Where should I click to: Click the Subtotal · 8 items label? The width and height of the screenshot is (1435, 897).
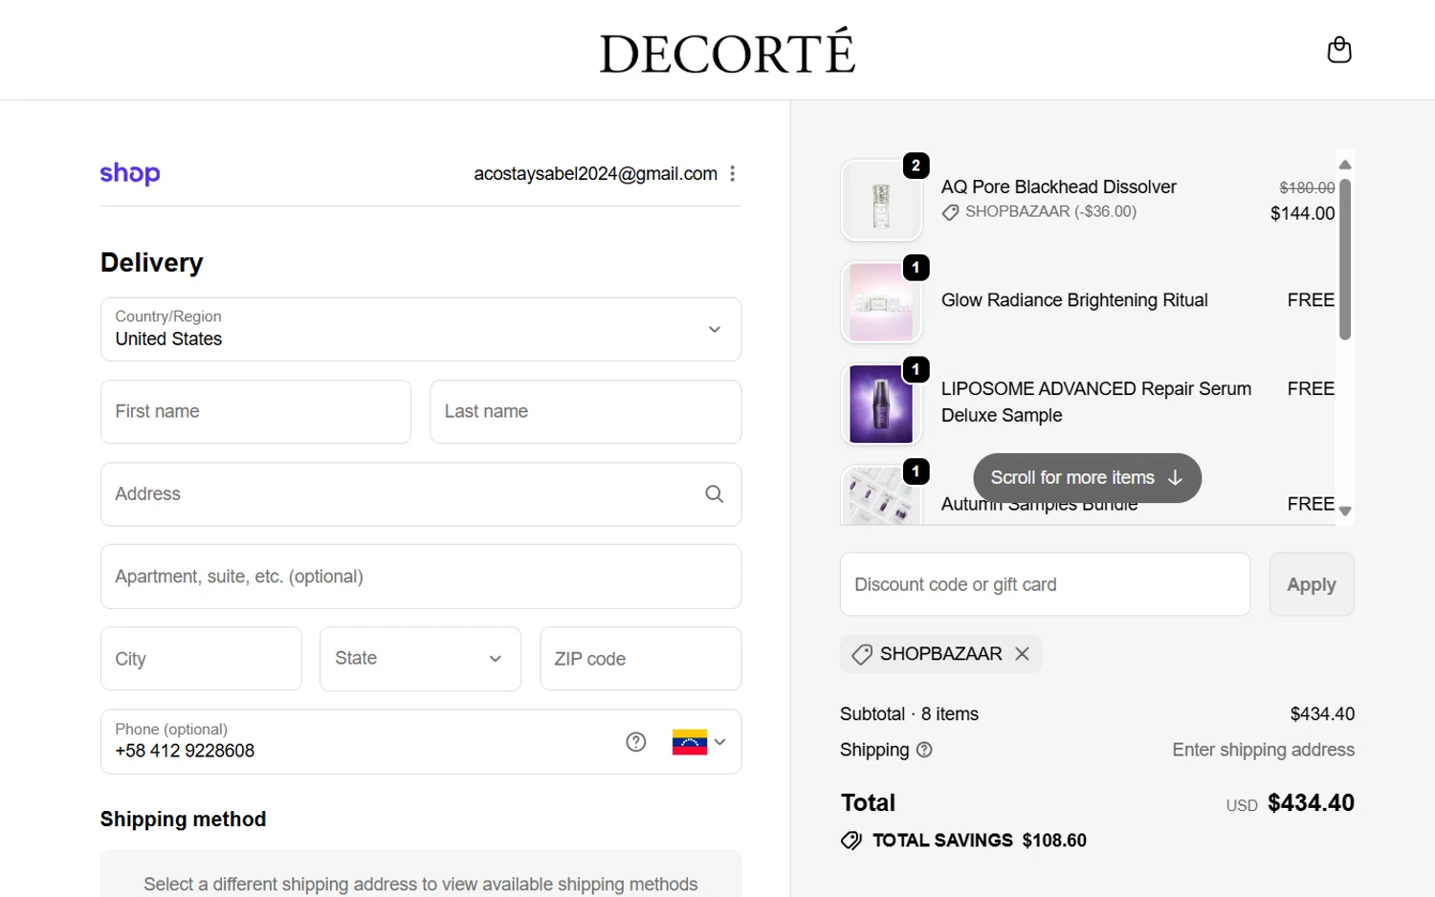point(909,713)
